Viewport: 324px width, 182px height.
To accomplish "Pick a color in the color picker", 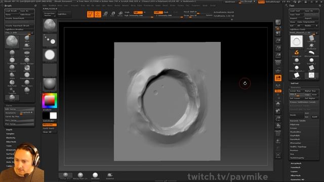I will pyautogui.click(x=50, y=101).
